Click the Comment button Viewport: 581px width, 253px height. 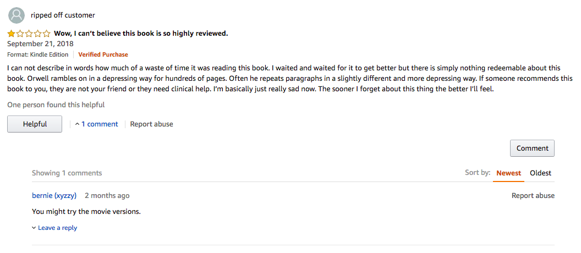(x=533, y=148)
